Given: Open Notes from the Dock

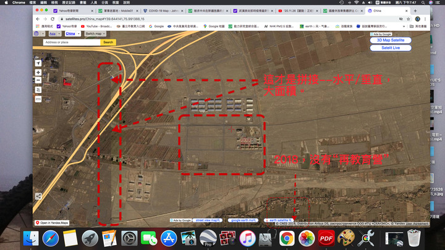Looking at the screenshot, I should tap(70, 238).
